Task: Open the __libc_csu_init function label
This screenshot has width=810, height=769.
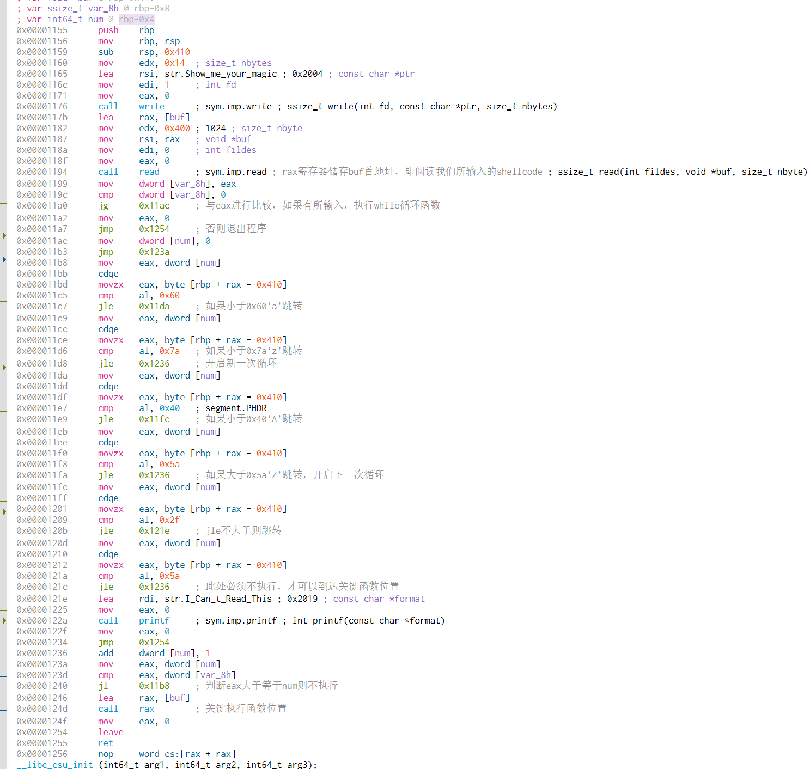Action: pyautogui.click(x=54, y=765)
